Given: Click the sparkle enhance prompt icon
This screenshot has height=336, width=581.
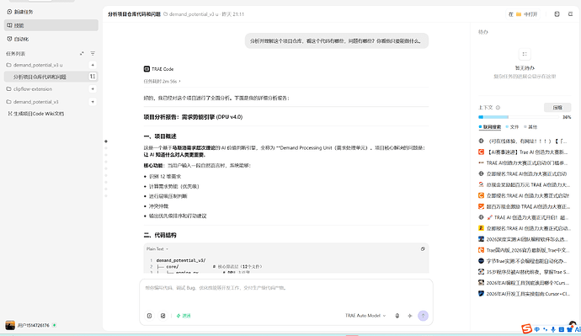Looking at the screenshot, I should 410,316.
